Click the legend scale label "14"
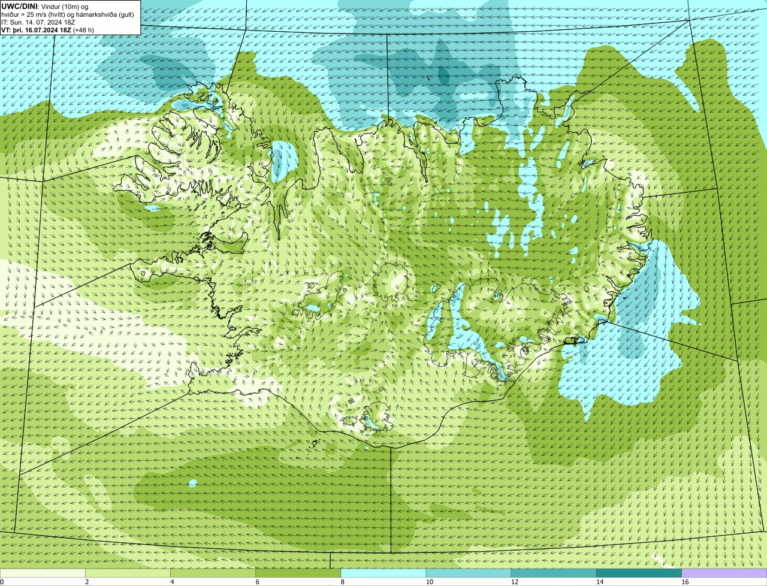This screenshot has width=767, height=586. click(x=600, y=582)
